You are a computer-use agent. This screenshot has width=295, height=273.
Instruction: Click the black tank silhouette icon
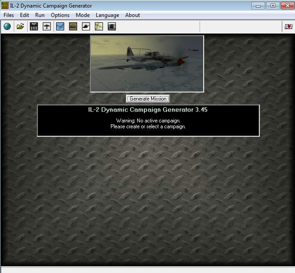86,26
